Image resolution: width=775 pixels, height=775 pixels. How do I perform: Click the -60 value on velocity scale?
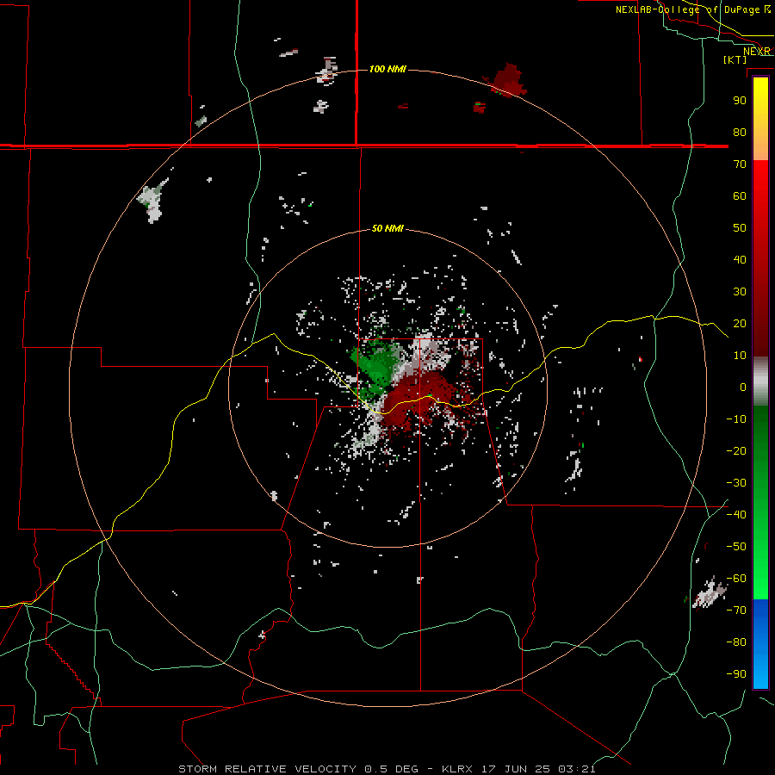point(736,579)
